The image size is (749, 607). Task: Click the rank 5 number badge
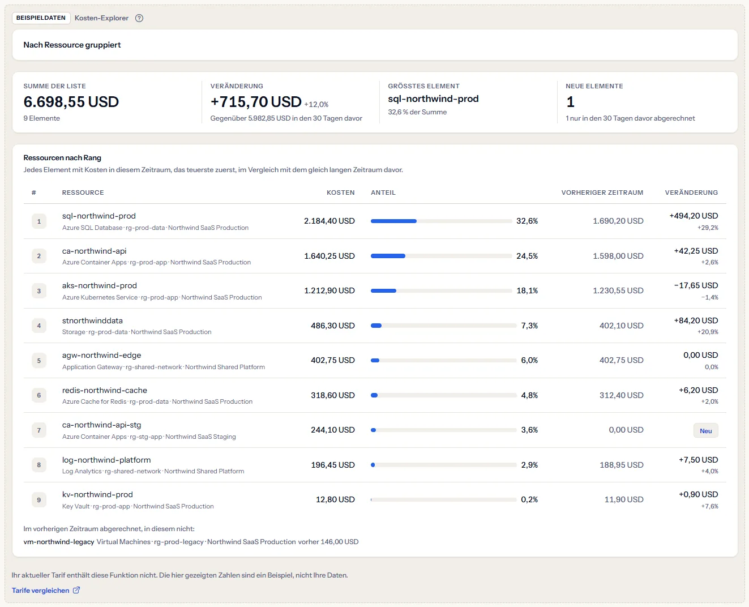click(39, 361)
